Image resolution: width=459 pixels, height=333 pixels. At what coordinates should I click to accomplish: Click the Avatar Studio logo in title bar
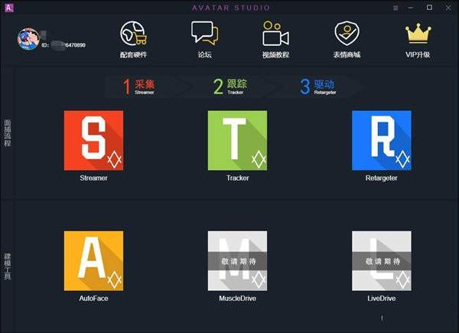point(7,8)
